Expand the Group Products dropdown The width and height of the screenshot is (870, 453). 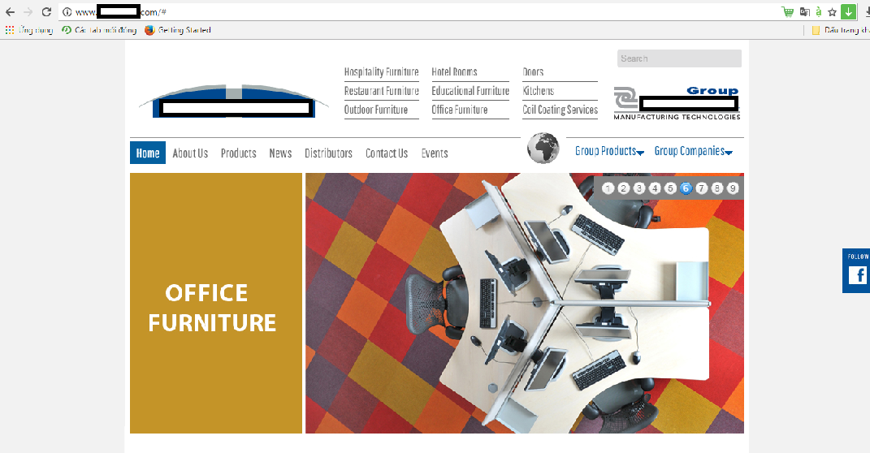(x=609, y=152)
